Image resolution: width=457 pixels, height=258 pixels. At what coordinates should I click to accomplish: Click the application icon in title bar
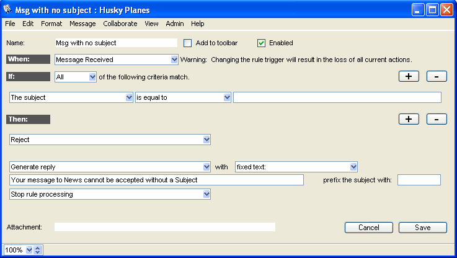pyautogui.click(x=7, y=10)
